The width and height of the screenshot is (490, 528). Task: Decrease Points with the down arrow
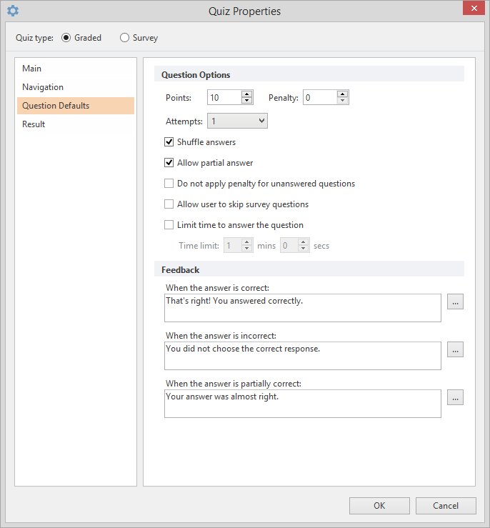[x=246, y=100]
